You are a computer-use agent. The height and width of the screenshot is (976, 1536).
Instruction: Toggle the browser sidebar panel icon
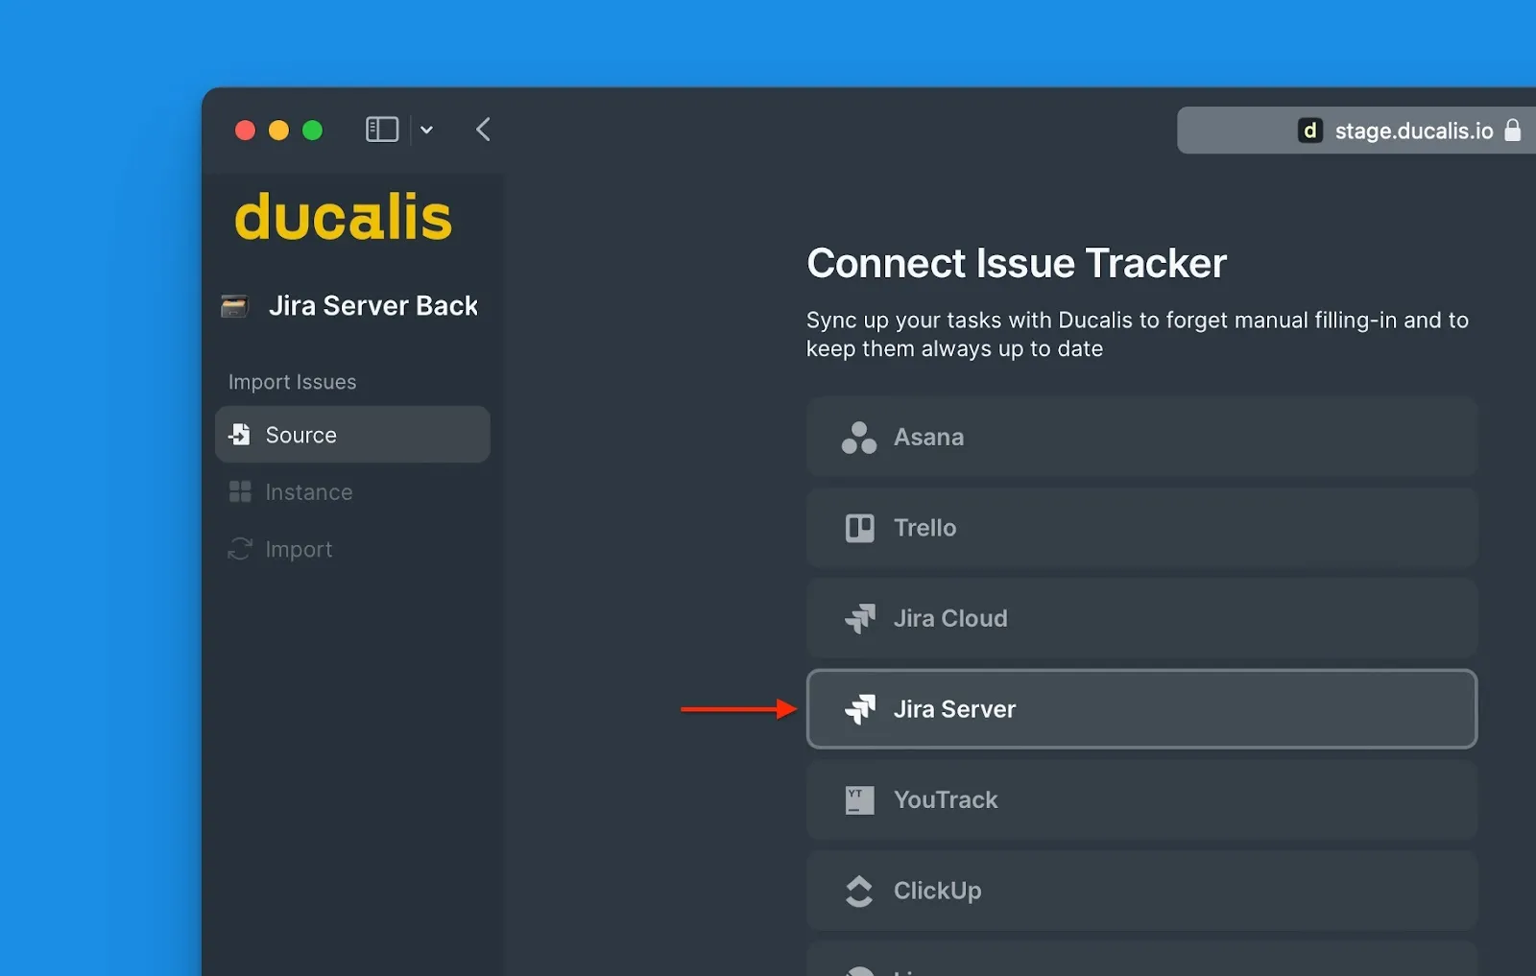click(381, 130)
